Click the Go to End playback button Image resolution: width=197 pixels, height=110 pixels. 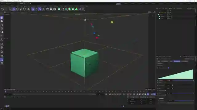point(124,94)
